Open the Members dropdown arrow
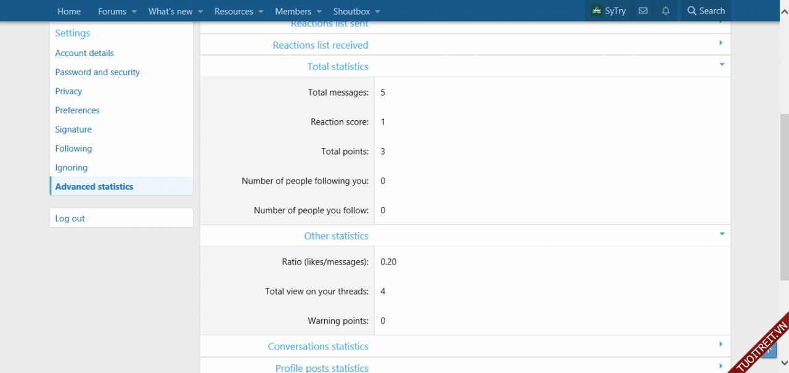789x373 pixels. point(319,12)
